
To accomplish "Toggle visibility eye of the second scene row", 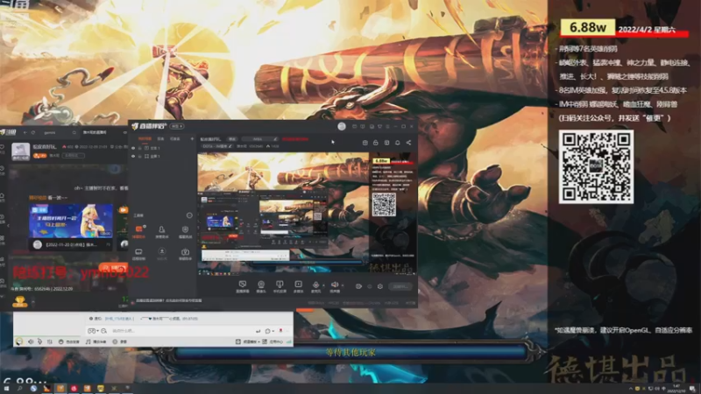I will tap(133, 157).
